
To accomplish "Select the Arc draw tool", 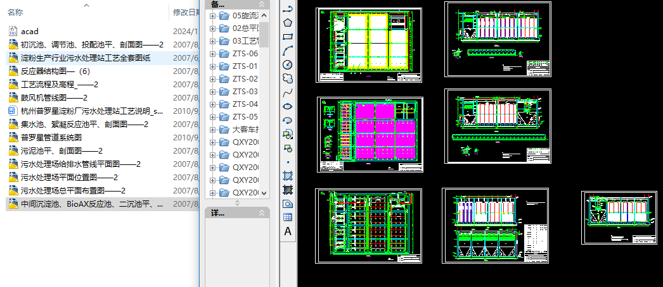I will 288,51.
